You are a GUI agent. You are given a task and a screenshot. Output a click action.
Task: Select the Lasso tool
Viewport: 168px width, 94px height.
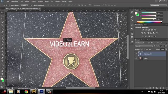[2, 19]
